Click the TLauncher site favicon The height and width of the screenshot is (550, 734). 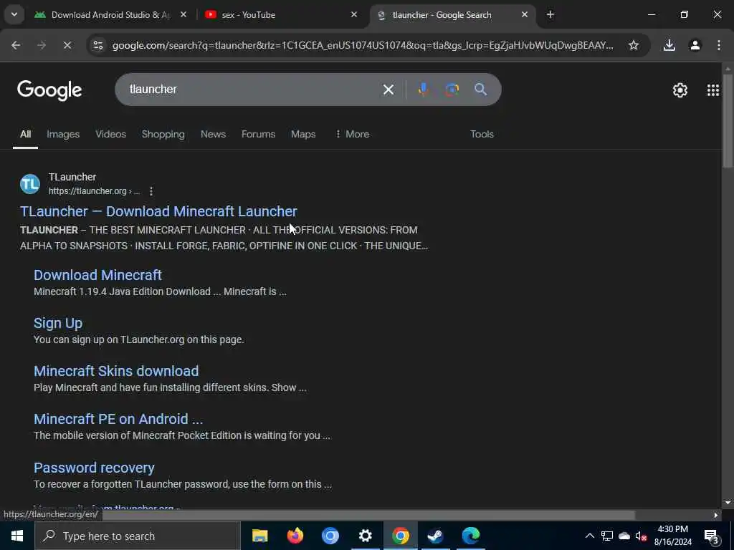[x=30, y=184]
